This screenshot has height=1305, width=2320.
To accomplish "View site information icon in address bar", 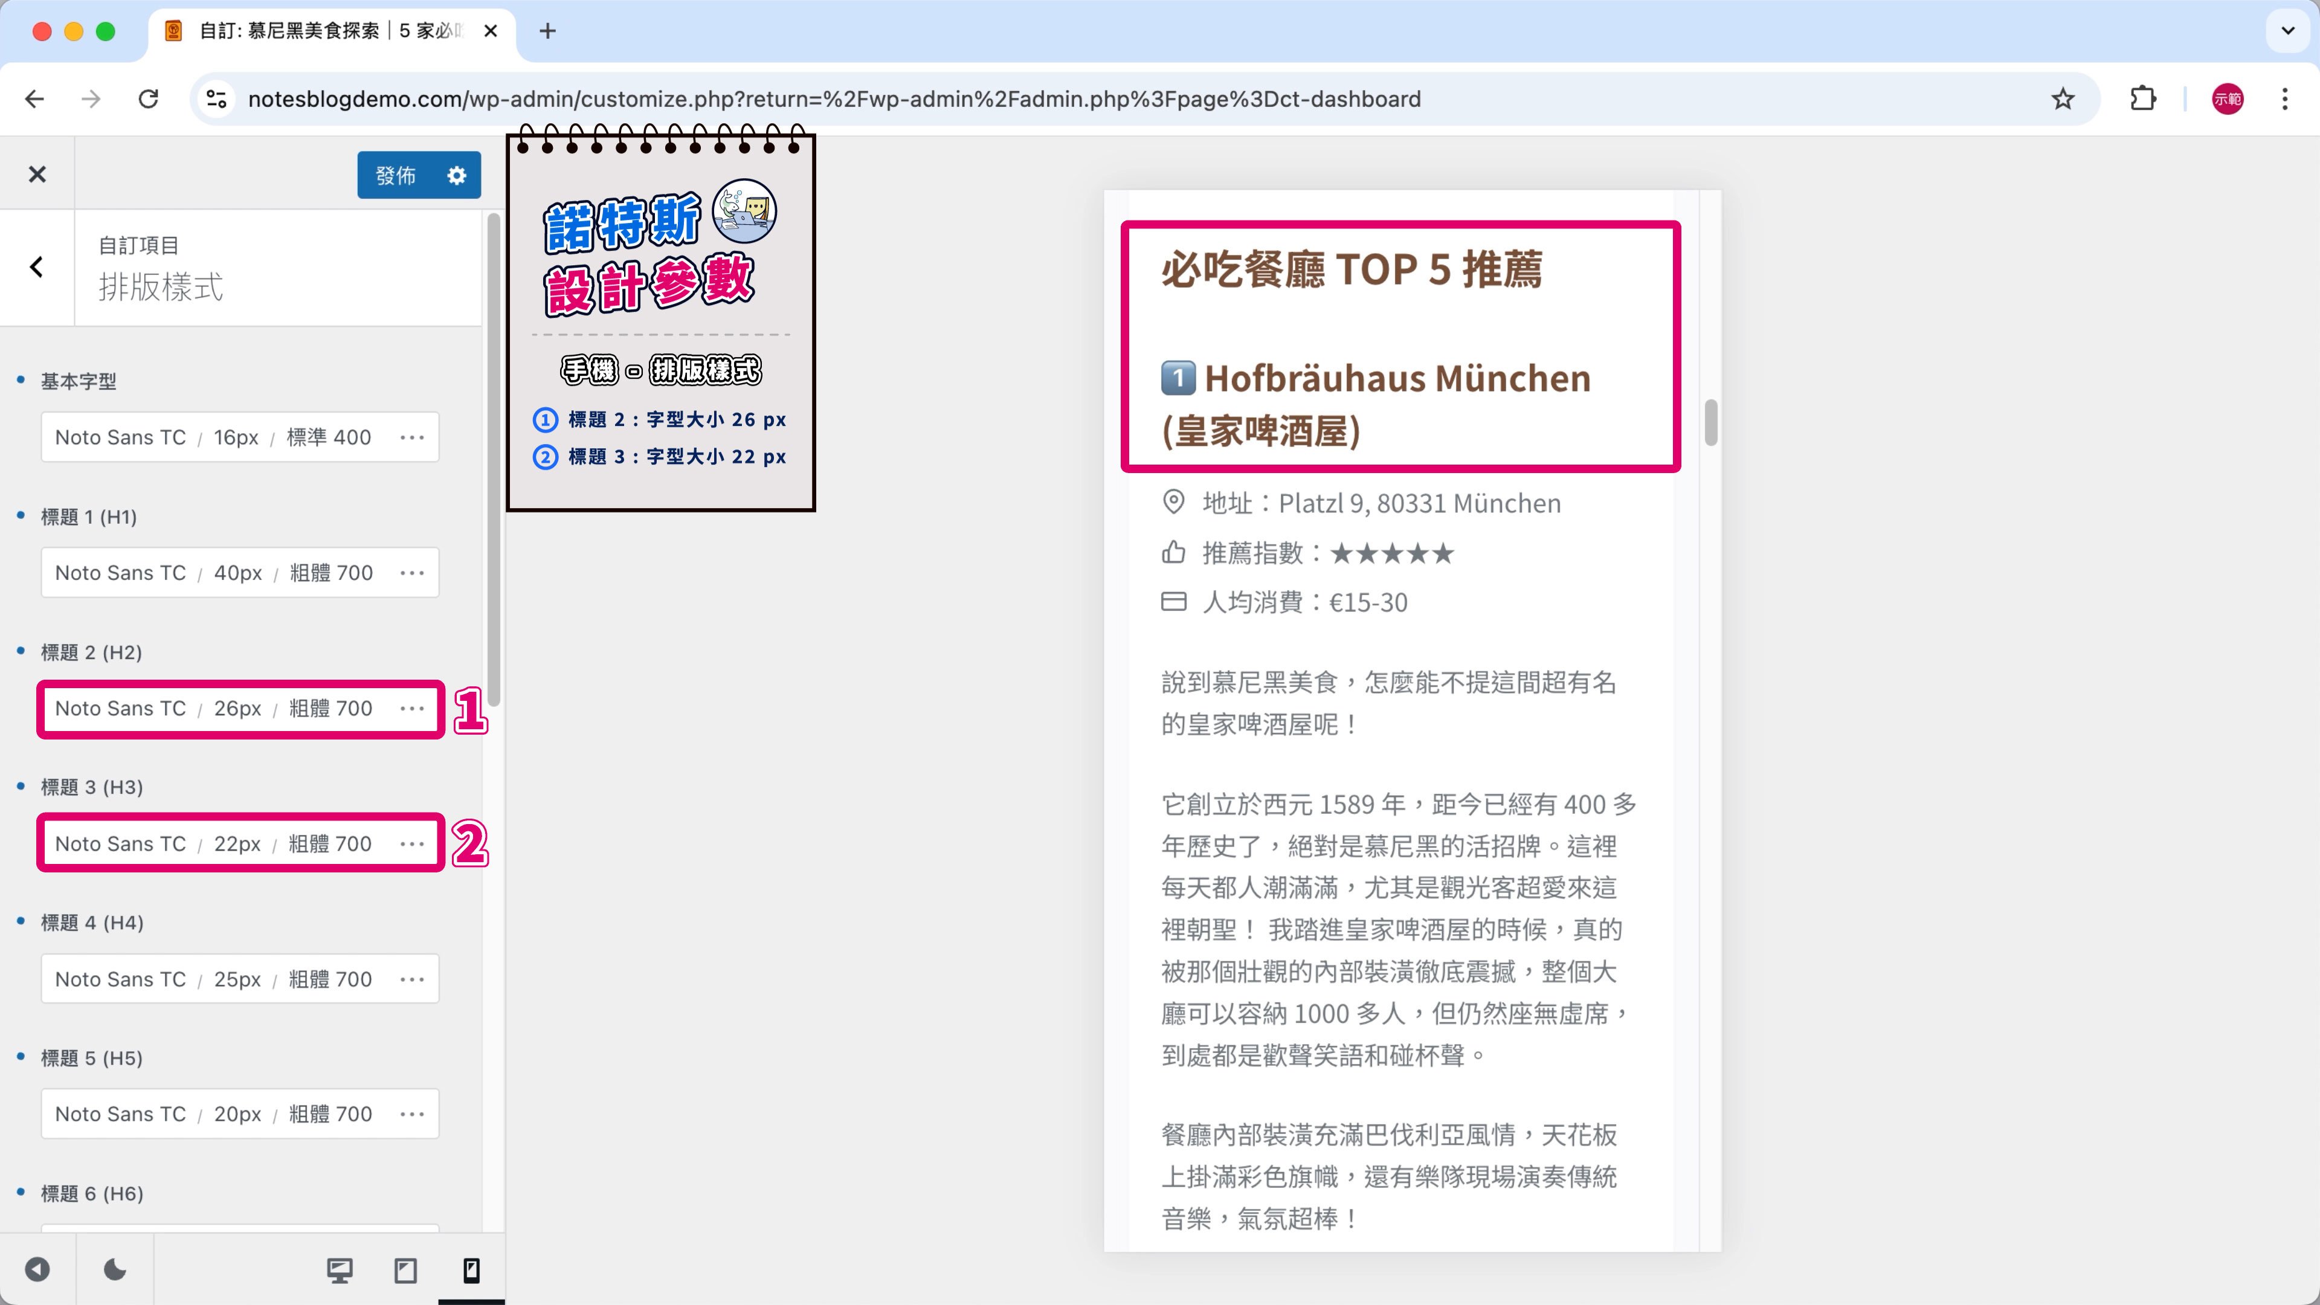I will coord(216,99).
